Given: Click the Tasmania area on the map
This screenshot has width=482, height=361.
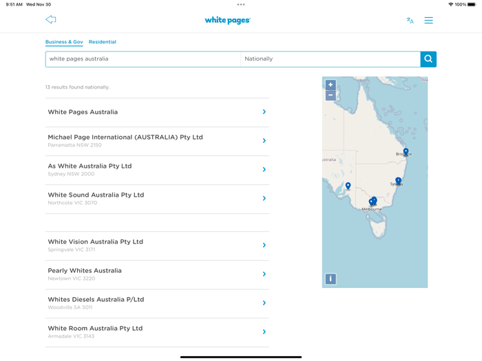Looking at the screenshot, I should (379, 228).
